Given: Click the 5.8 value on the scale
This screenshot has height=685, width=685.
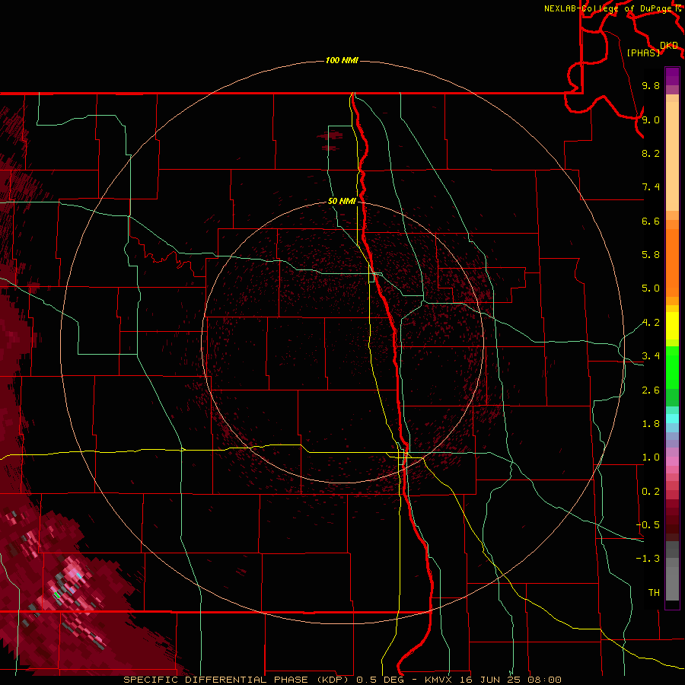Looking at the screenshot, I should [651, 255].
